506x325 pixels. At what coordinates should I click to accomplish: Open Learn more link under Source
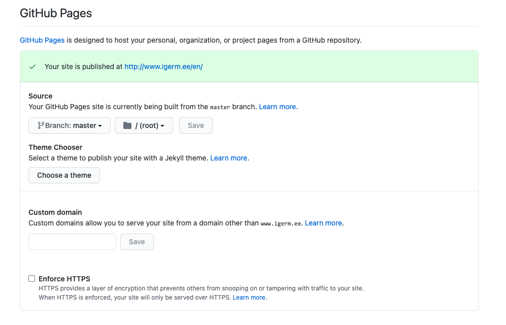click(x=277, y=107)
